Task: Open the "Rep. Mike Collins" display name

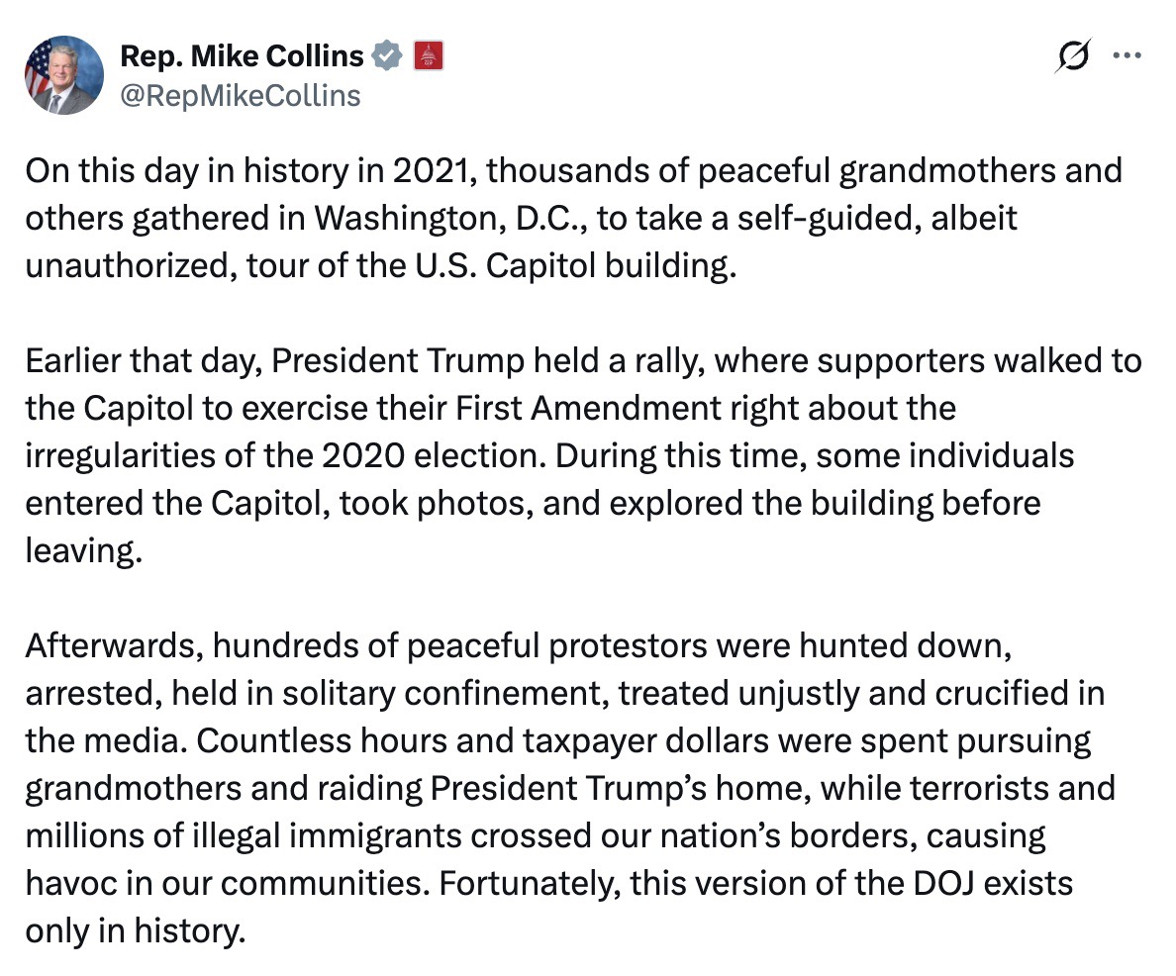Action: (x=242, y=56)
